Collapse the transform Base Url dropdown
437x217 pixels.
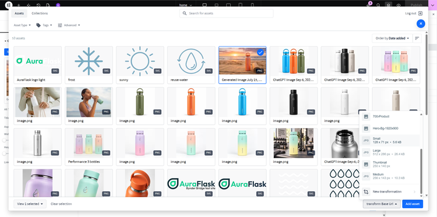point(382,204)
